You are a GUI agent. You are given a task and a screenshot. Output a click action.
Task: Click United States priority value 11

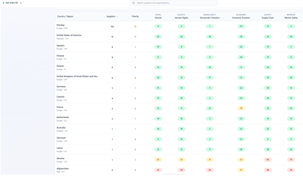pos(135,37)
